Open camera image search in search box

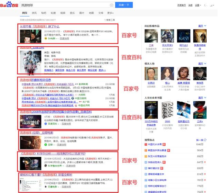click(x=112, y=5)
